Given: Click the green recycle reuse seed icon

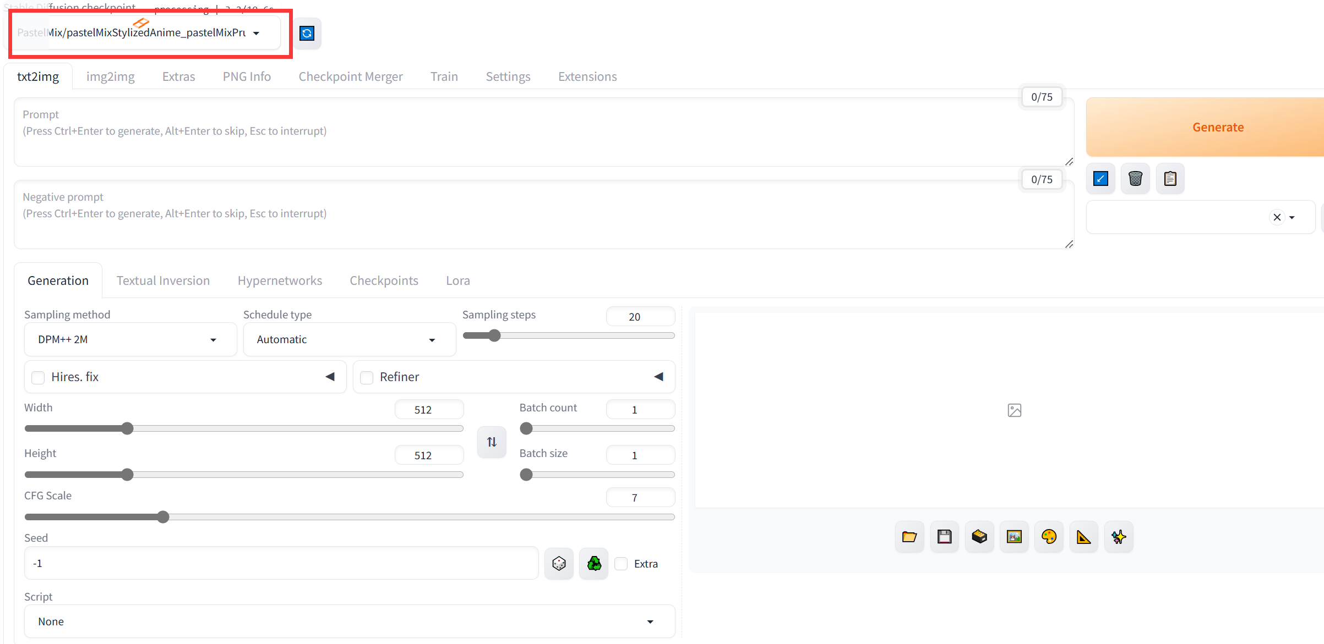Looking at the screenshot, I should (594, 564).
